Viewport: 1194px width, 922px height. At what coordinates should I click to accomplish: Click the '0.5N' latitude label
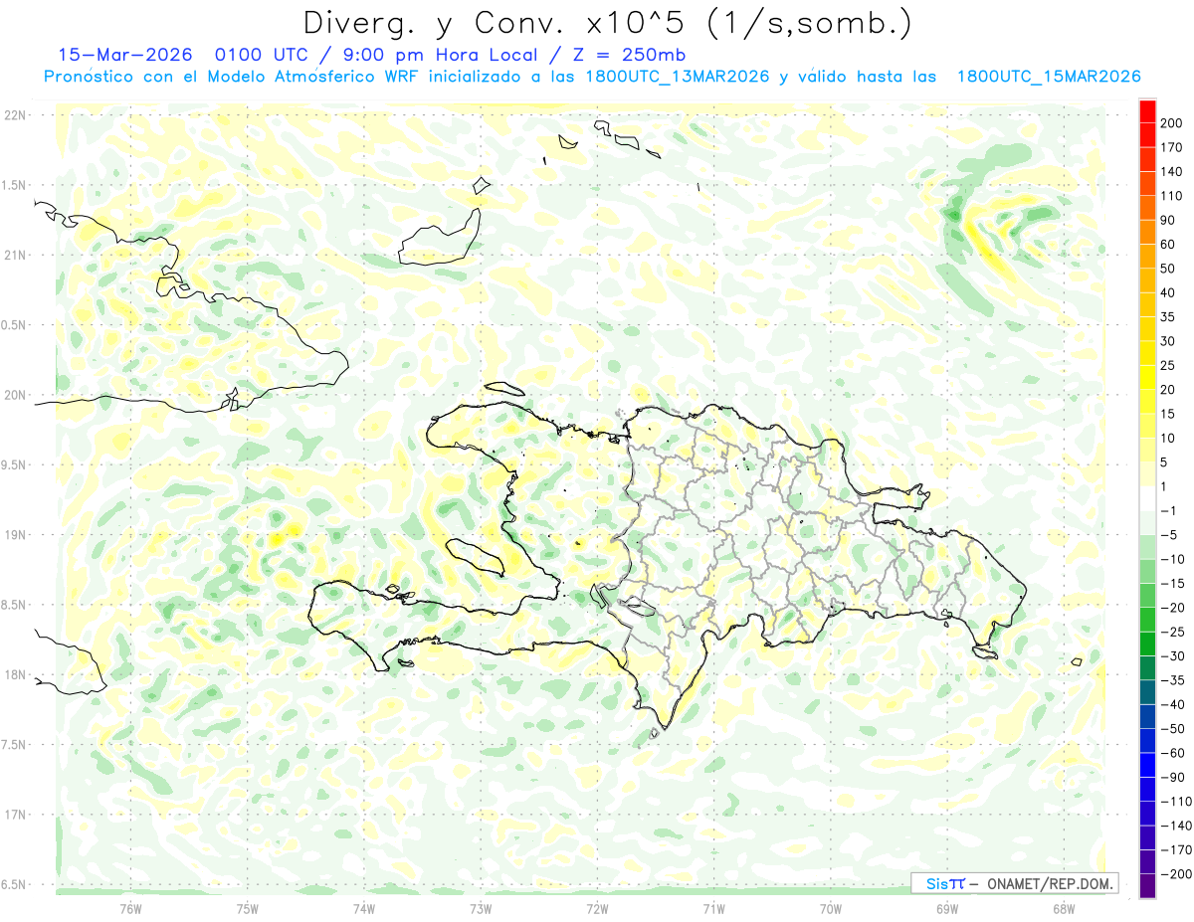(x=14, y=325)
